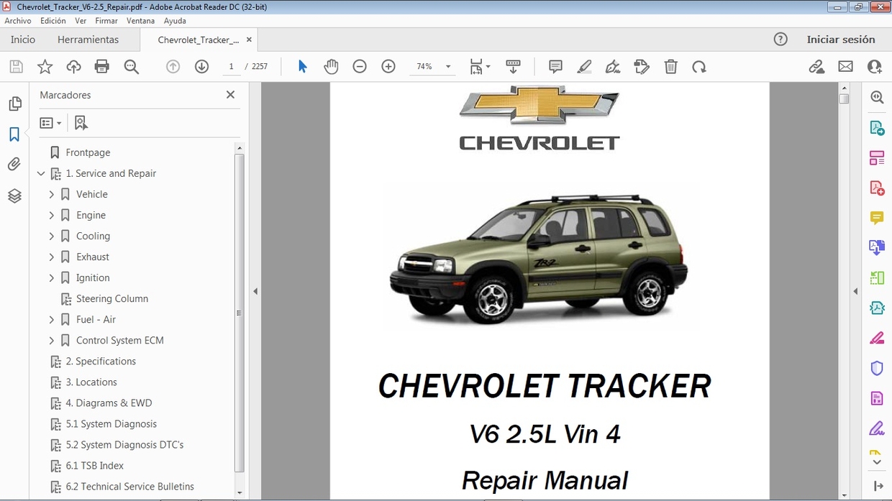This screenshot has width=892, height=501.
Task: Jump to Frontpage bookmark
Action: pos(88,152)
